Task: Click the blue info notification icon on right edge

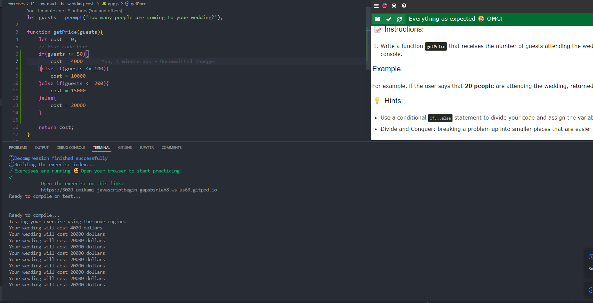Action: pos(590,257)
